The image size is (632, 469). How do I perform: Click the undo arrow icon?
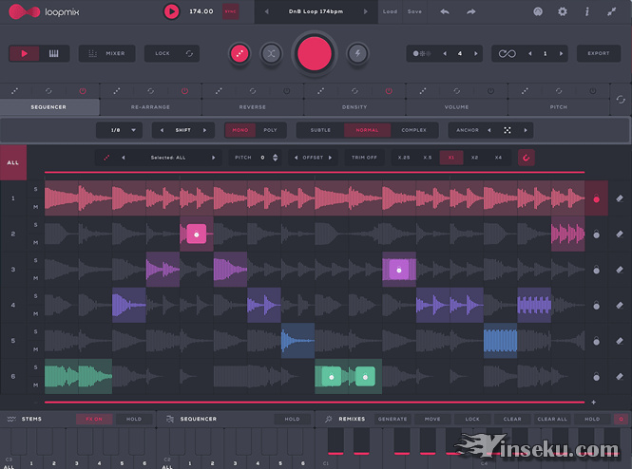pos(445,12)
